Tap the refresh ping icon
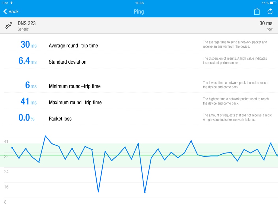The height and width of the screenshot is (208, 278). point(270,11)
